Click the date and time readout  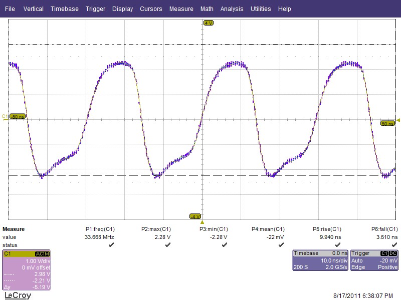(x=363, y=296)
